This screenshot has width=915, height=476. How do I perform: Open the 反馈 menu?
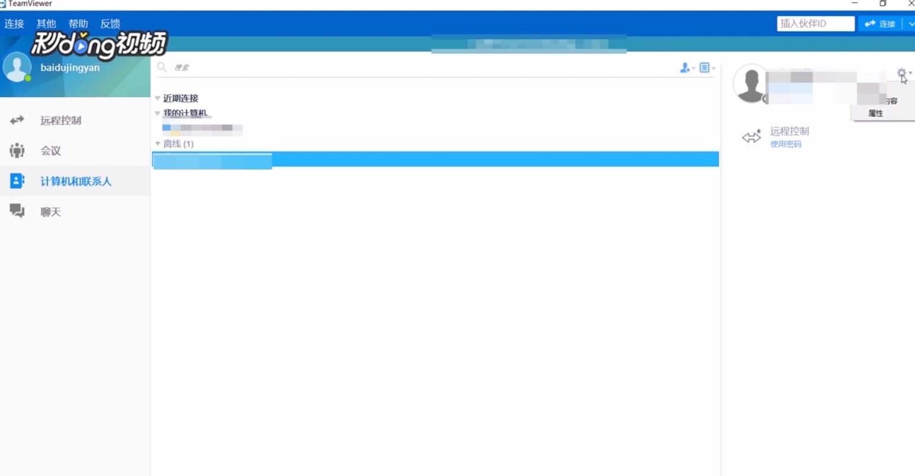110,24
